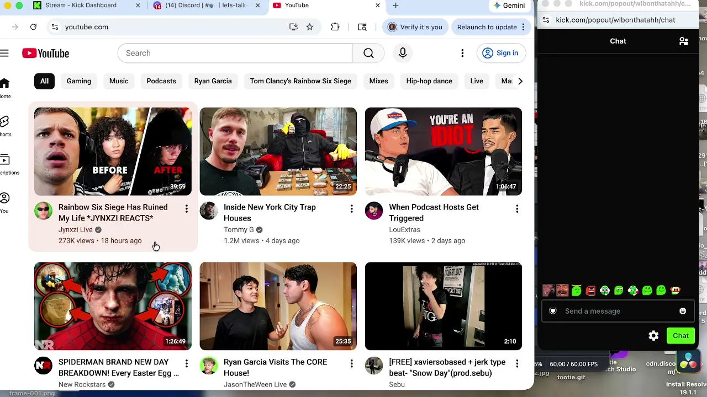Click the install app icon in address bar
The width and height of the screenshot is (707, 397).
pyautogui.click(x=293, y=27)
